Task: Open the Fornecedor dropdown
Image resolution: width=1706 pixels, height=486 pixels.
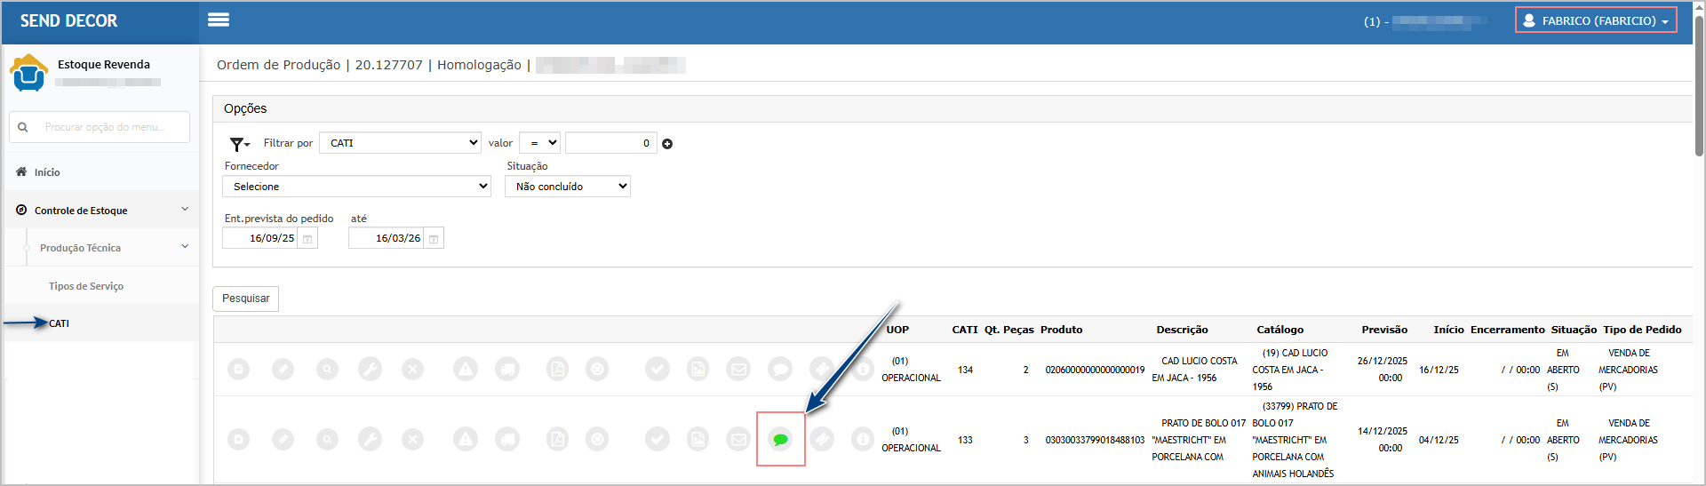Action: coord(356,187)
